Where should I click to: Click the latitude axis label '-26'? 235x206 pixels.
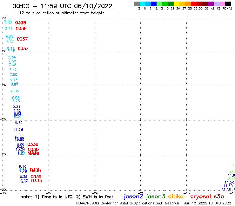(x=3, y=119)
